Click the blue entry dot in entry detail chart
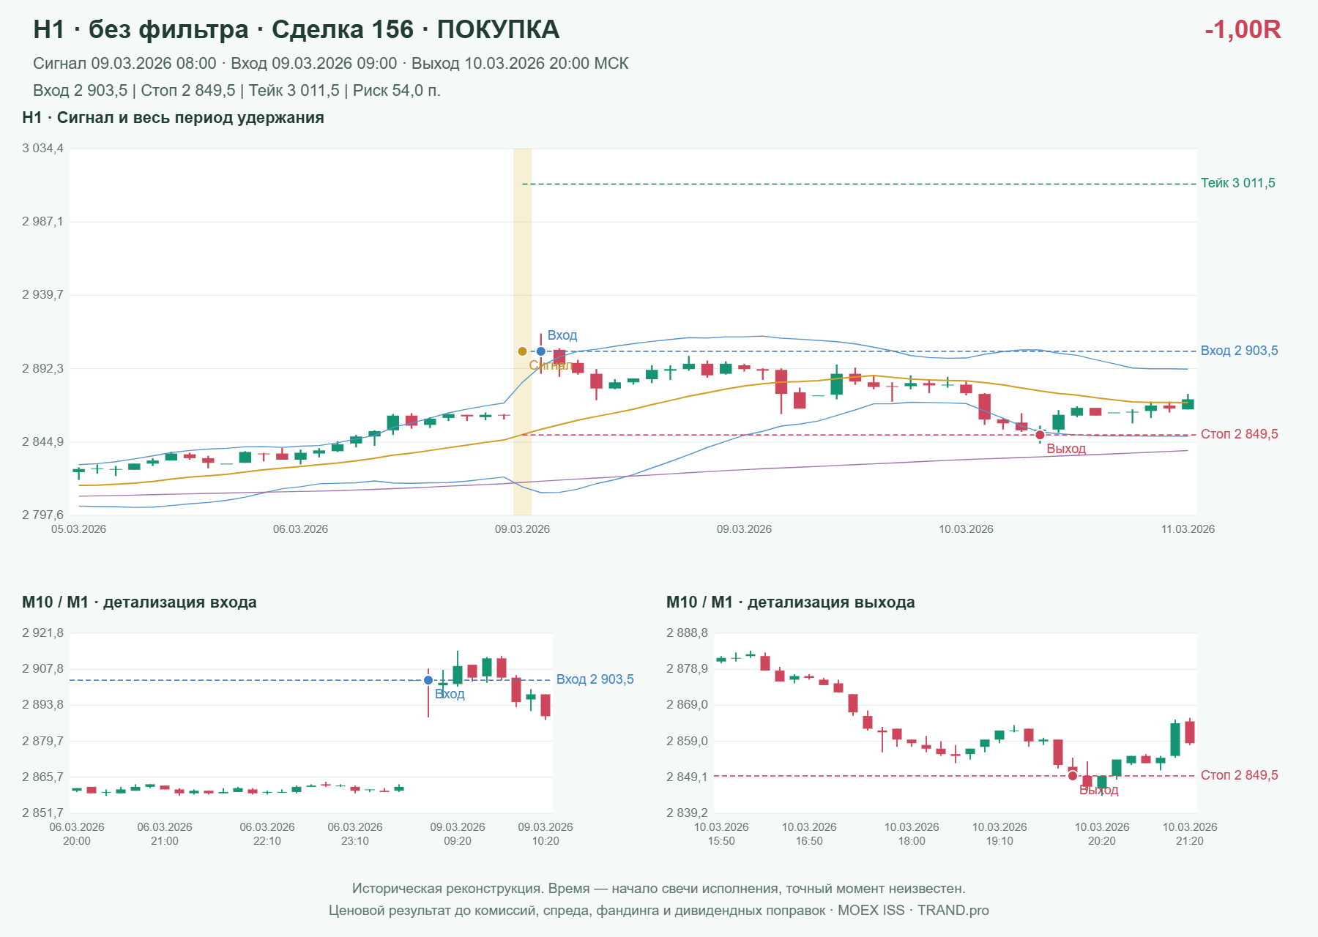 click(428, 680)
